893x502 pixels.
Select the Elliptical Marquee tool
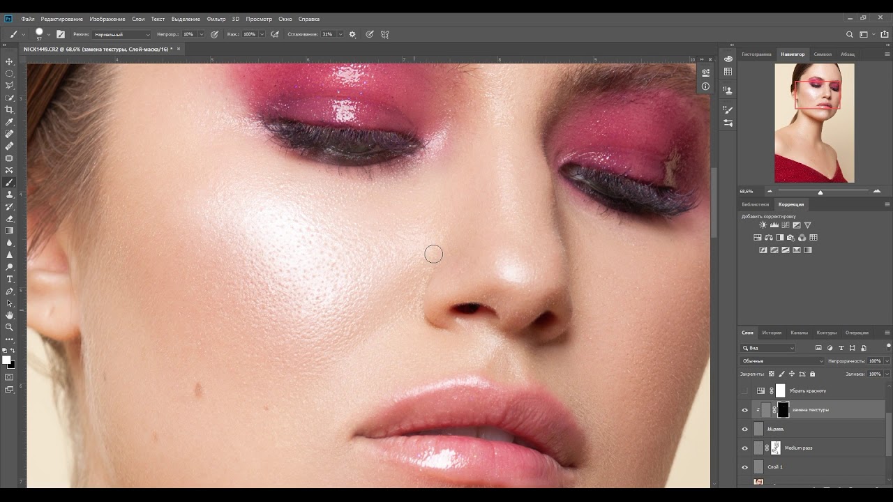click(10, 73)
